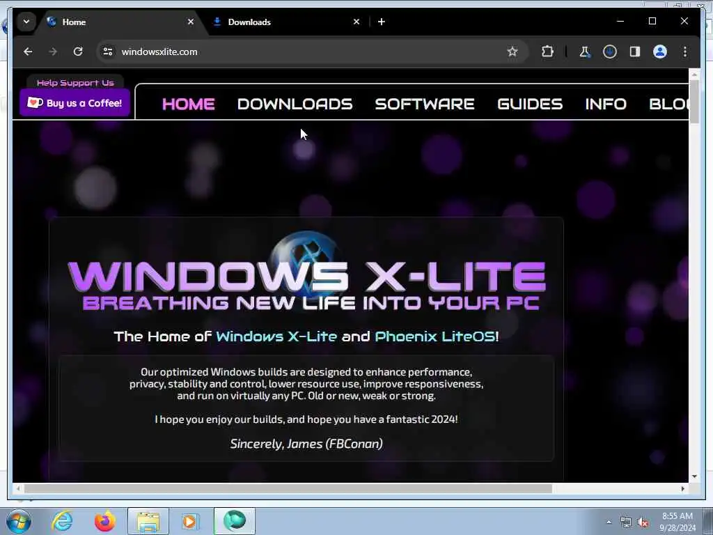
Task: Minimize the browser window
Action: tap(620, 22)
